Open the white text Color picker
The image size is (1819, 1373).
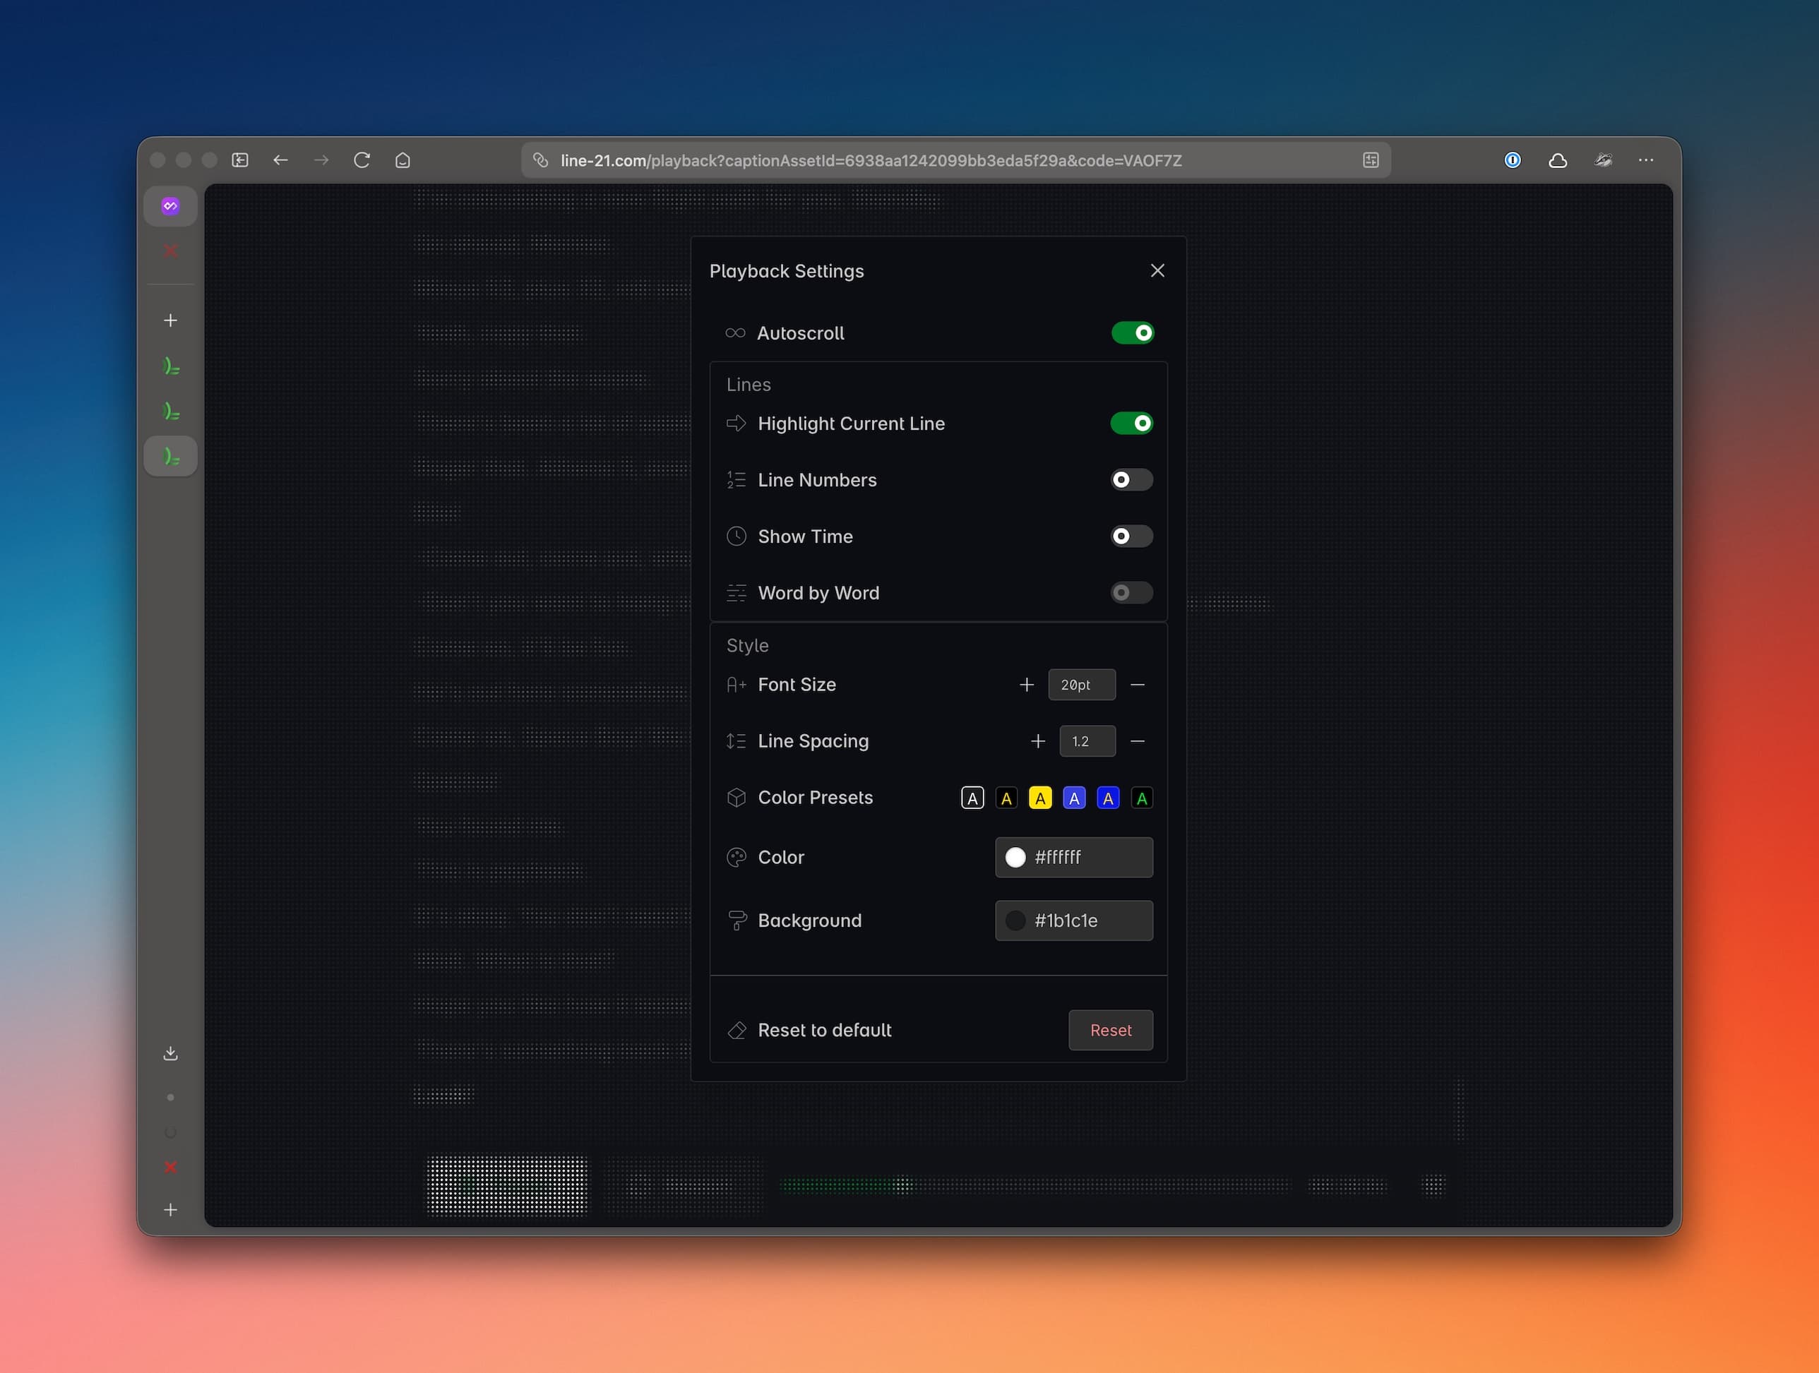coord(1015,858)
